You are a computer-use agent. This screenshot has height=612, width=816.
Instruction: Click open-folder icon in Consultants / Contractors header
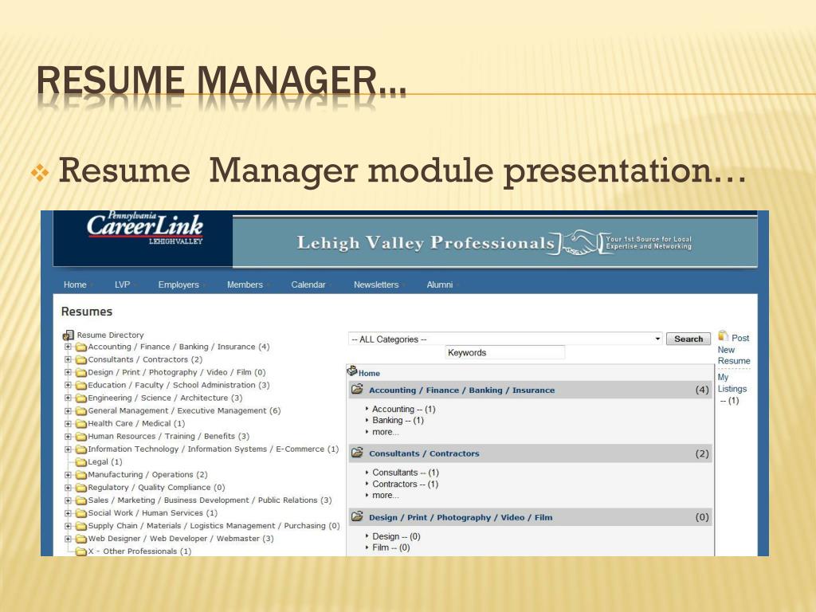pyautogui.click(x=357, y=453)
